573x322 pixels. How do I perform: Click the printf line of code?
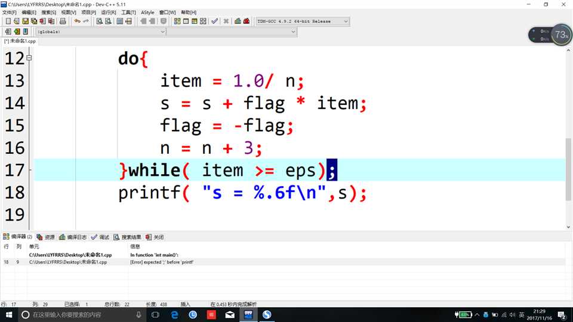(242, 193)
